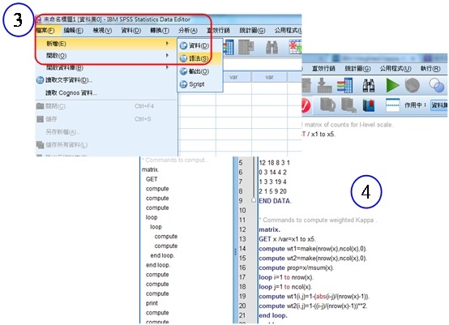The width and height of the screenshot is (449, 325).
Task: Click the gray stop icon
Action: click(x=412, y=85)
